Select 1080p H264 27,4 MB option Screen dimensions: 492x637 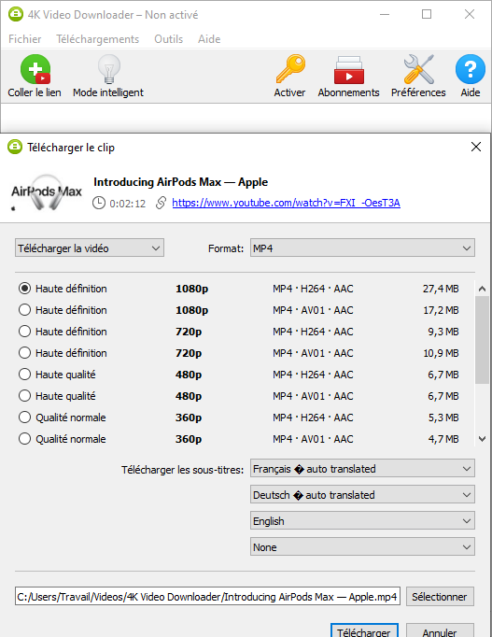25,289
